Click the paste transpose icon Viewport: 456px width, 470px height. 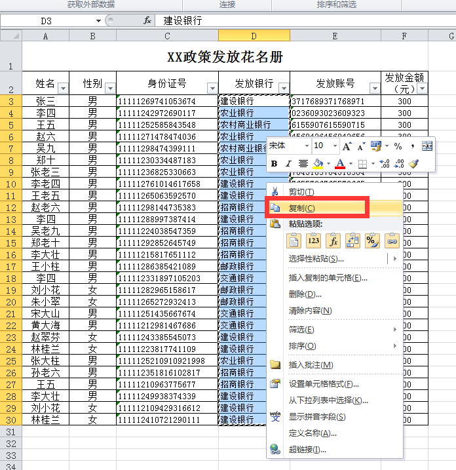click(x=352, y=241)
